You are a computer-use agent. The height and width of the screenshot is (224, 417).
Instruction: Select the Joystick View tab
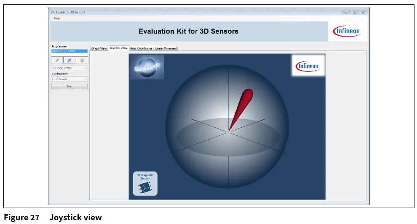pyautogui.click(x=118, y=48)
